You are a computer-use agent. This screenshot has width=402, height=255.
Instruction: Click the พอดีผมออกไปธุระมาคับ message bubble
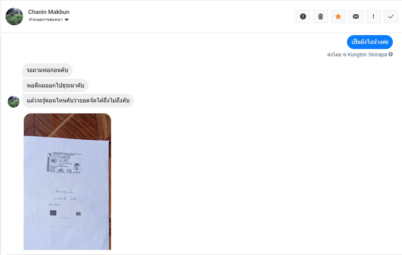coord(55,85)
